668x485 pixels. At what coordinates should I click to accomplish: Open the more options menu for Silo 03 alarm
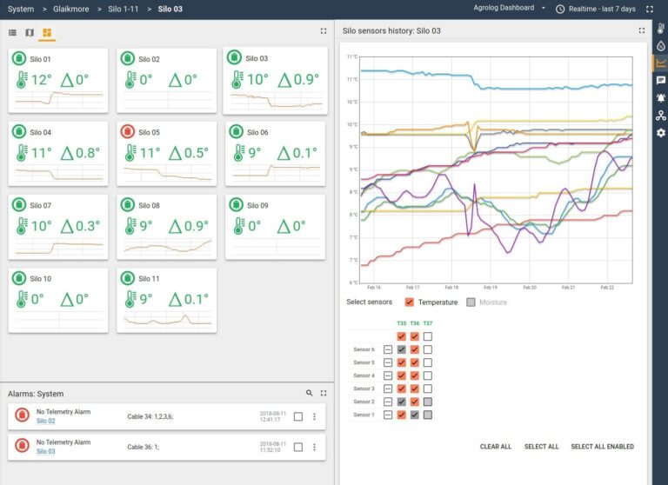coord(314,447)
